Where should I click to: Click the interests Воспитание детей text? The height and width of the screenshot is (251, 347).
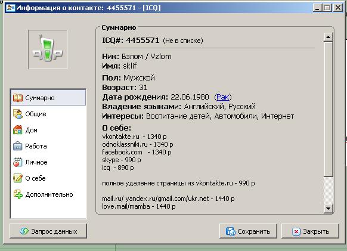(x=178, y=116)
